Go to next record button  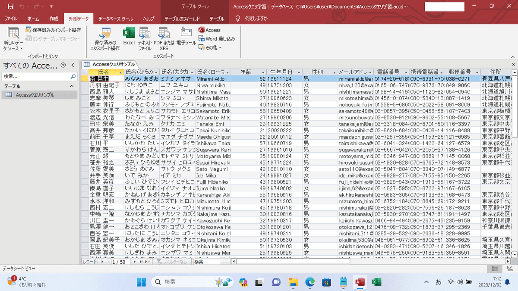(135, 262)
